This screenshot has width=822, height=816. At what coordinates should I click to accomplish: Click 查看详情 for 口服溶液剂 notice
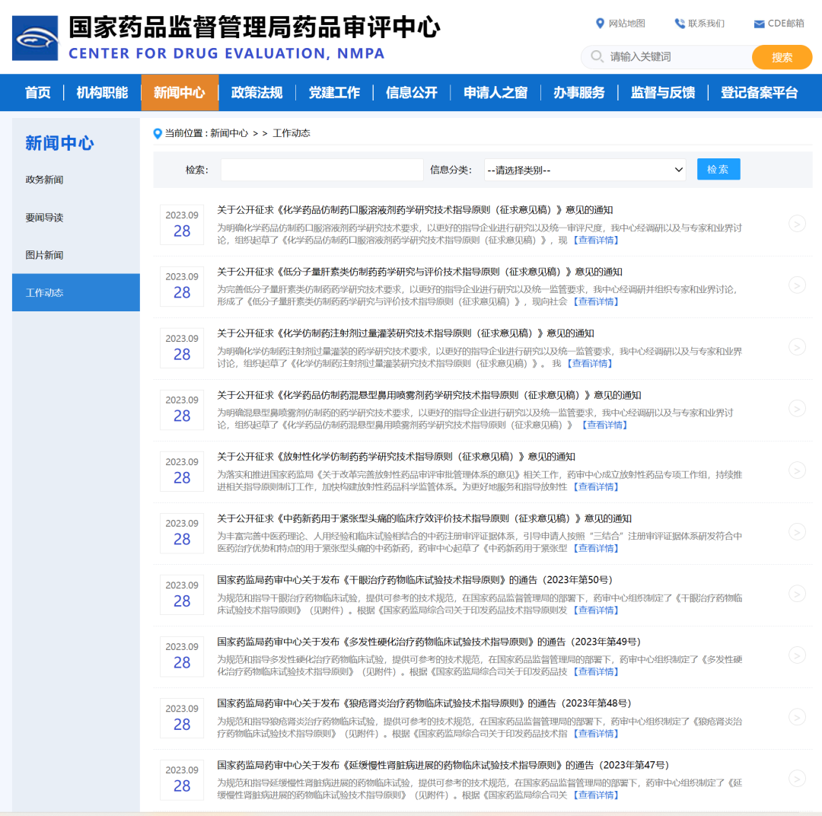(x=595, y=241)
